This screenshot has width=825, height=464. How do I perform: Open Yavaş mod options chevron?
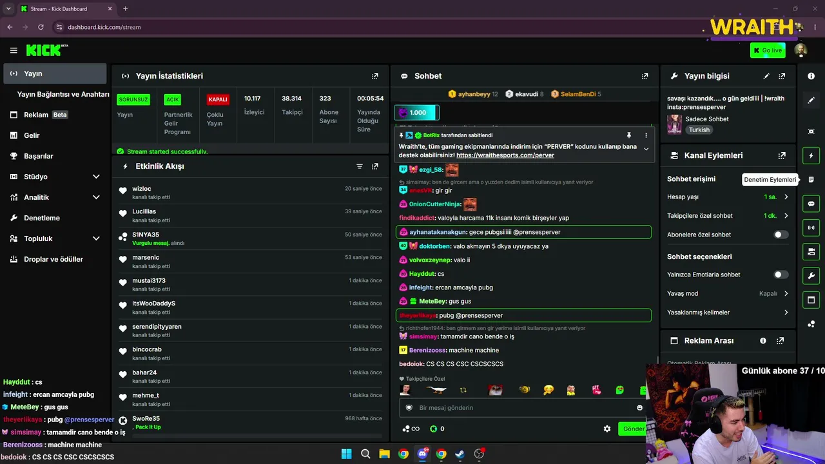[786, 294]
